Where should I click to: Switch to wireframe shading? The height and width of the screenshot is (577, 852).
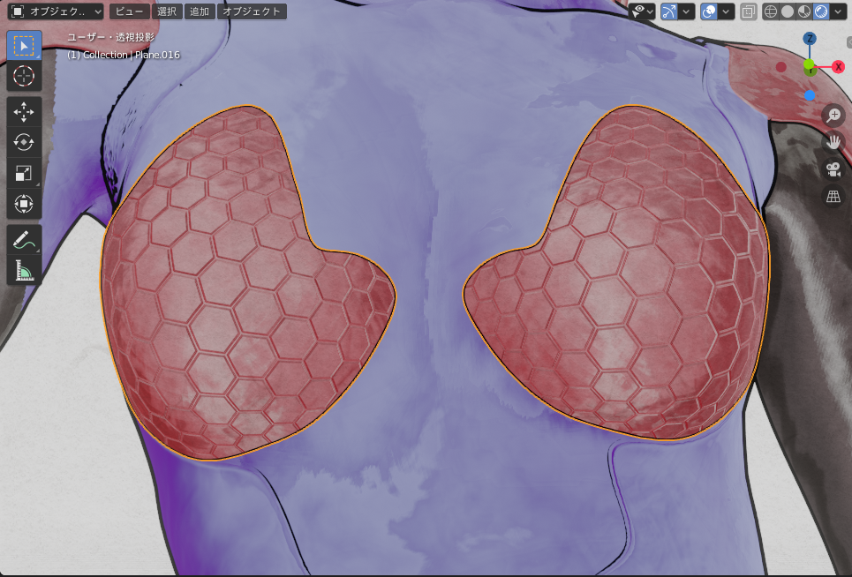click(x=771, y=11)
